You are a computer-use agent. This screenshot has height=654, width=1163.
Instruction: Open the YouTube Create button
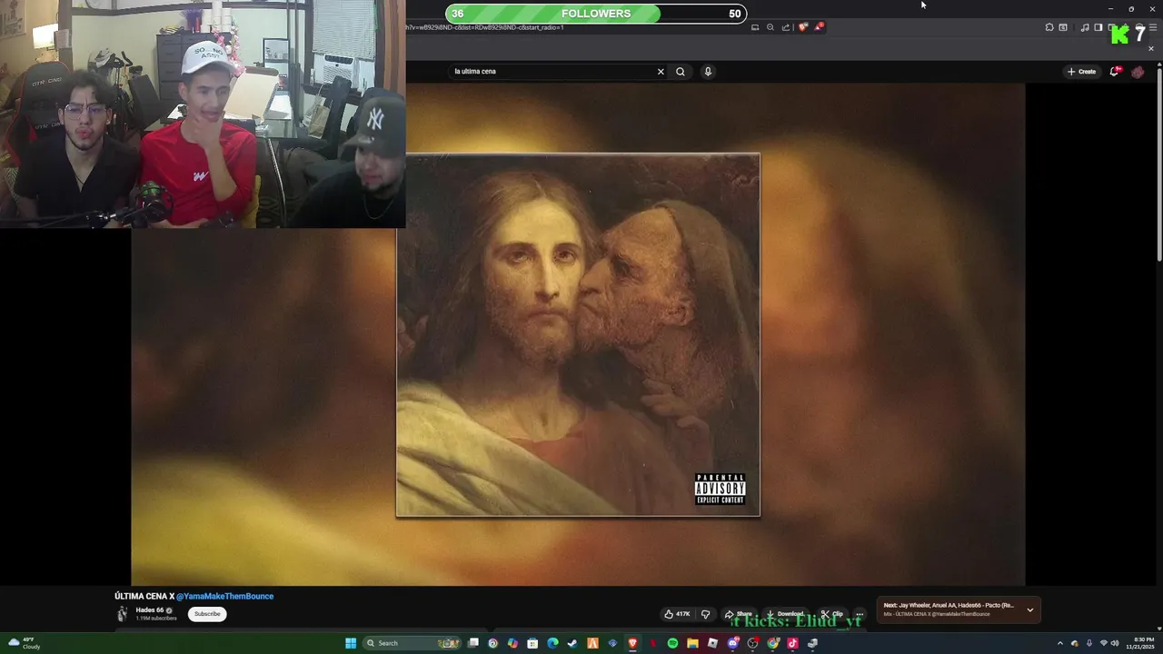point(1081,72)
